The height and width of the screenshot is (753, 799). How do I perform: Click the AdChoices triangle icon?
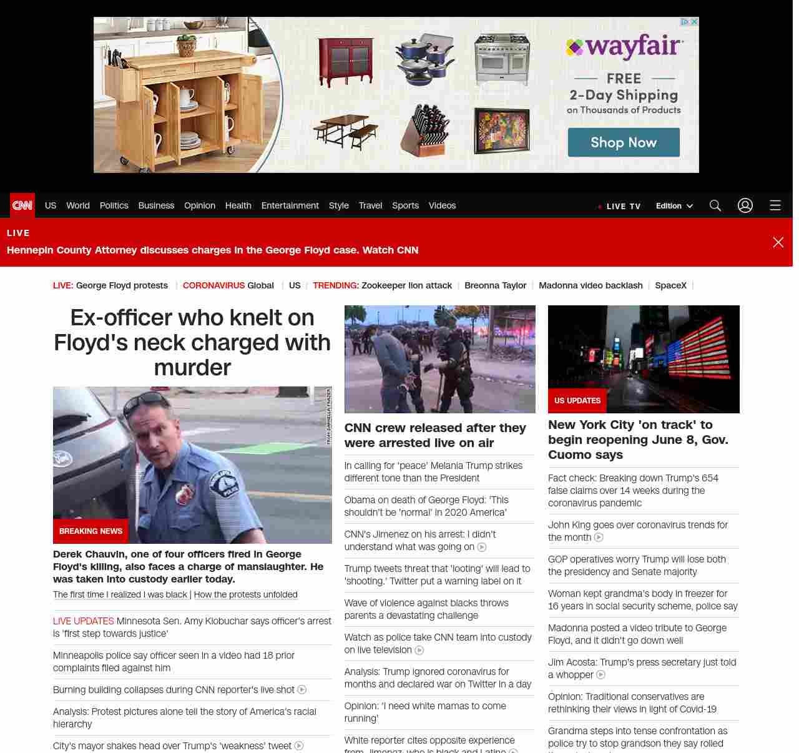685,22
